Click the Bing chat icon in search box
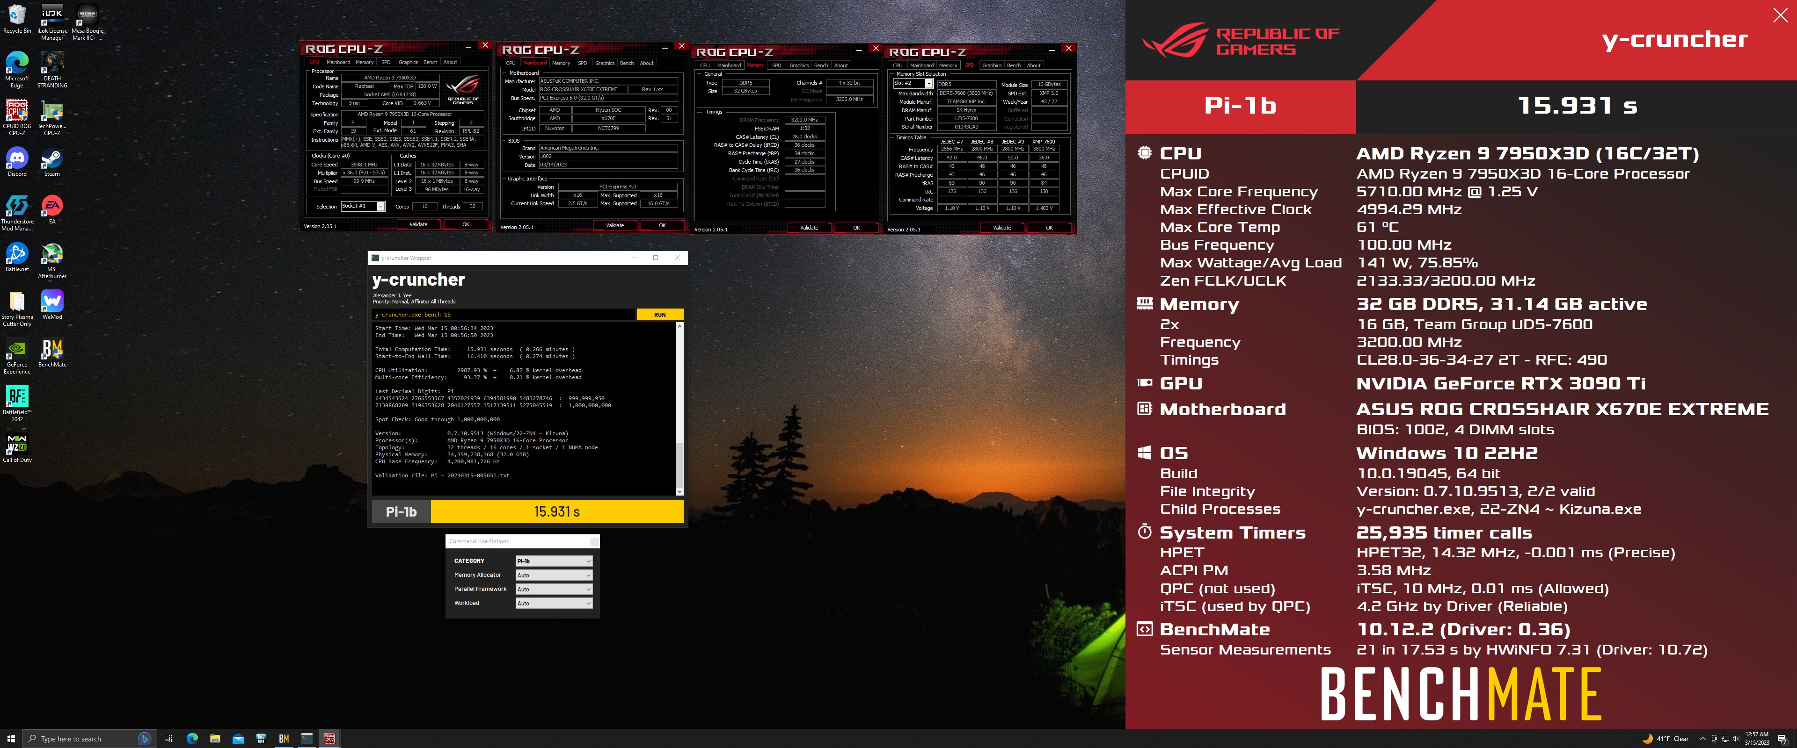1797x748 pixels. click(x=145, y=739)
